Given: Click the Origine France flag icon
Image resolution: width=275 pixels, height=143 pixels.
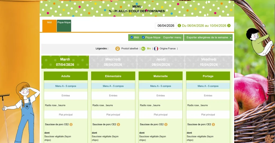Looking at the screenshot, I should tap(156, 49).
